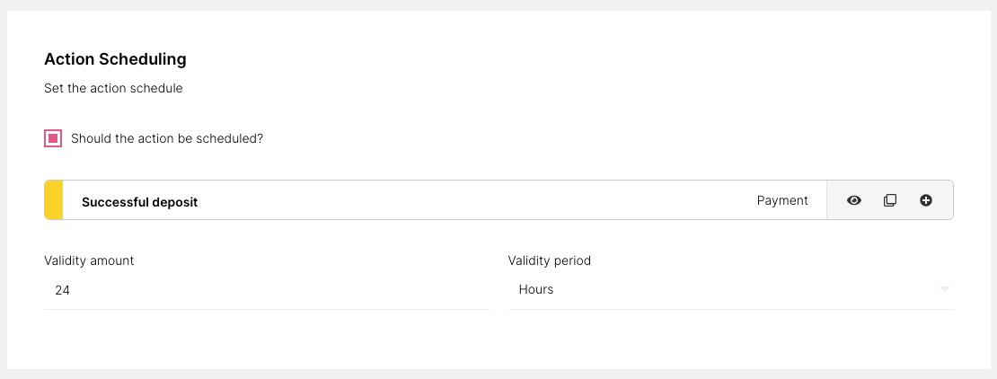This screenshot has height=379, width=997.
Task: Click the plus icon in the action row
Action: (x=926, y=200)
